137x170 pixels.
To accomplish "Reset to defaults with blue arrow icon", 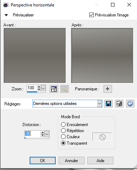I will pos(130,104).
